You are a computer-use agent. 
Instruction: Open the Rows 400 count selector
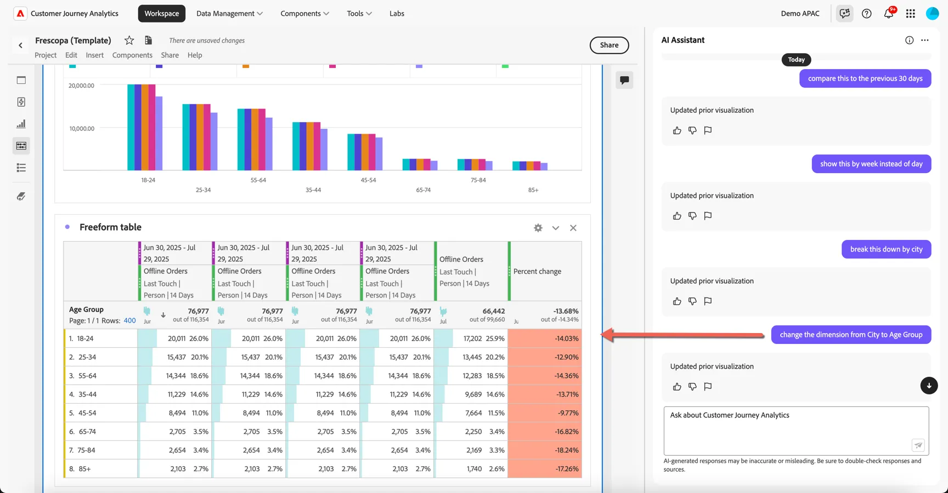[x=129, y=320]
